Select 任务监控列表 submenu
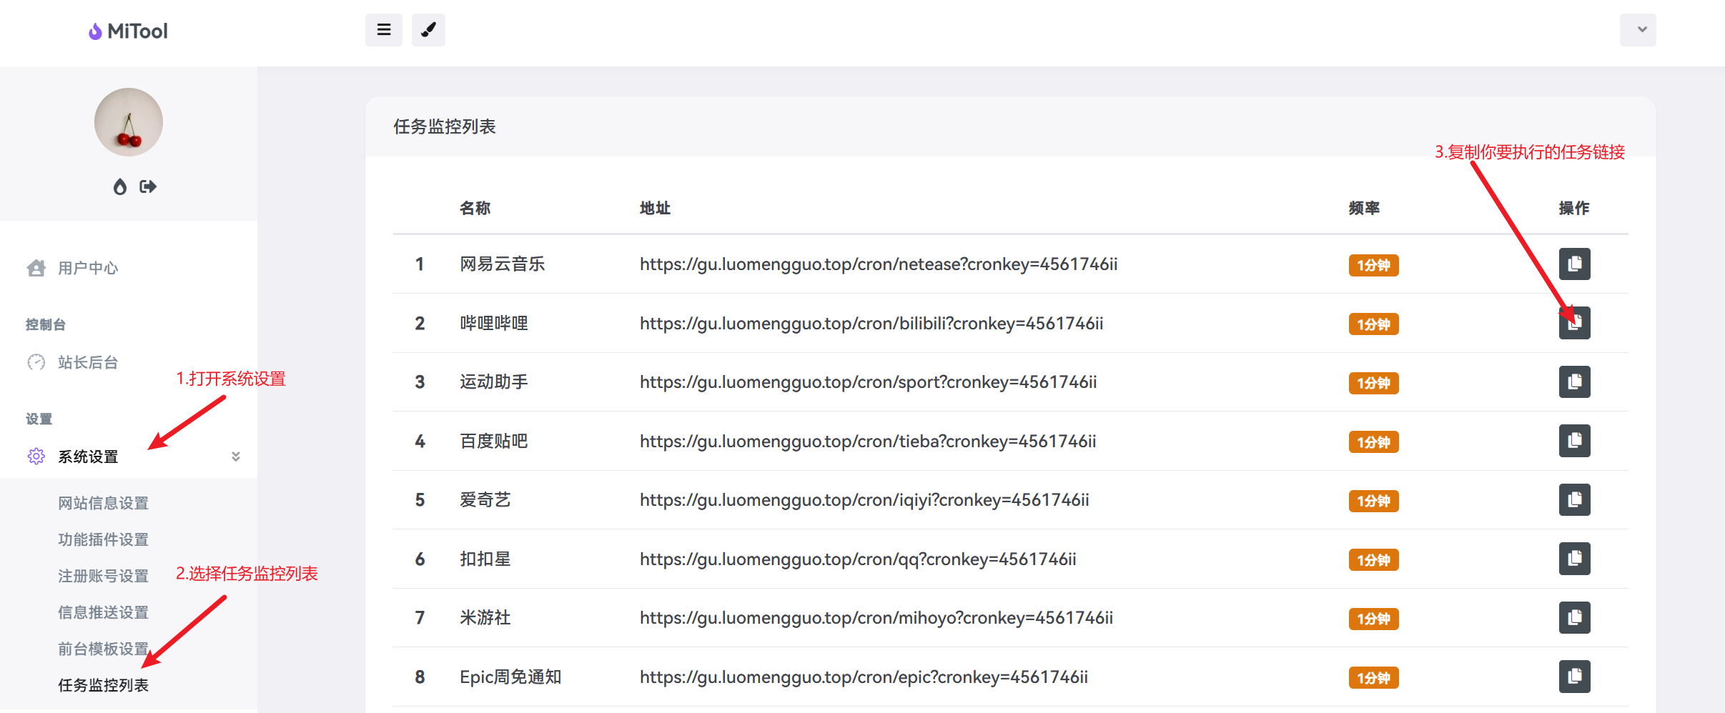This screenshot has height=713, width=1725. click(104, 685)
